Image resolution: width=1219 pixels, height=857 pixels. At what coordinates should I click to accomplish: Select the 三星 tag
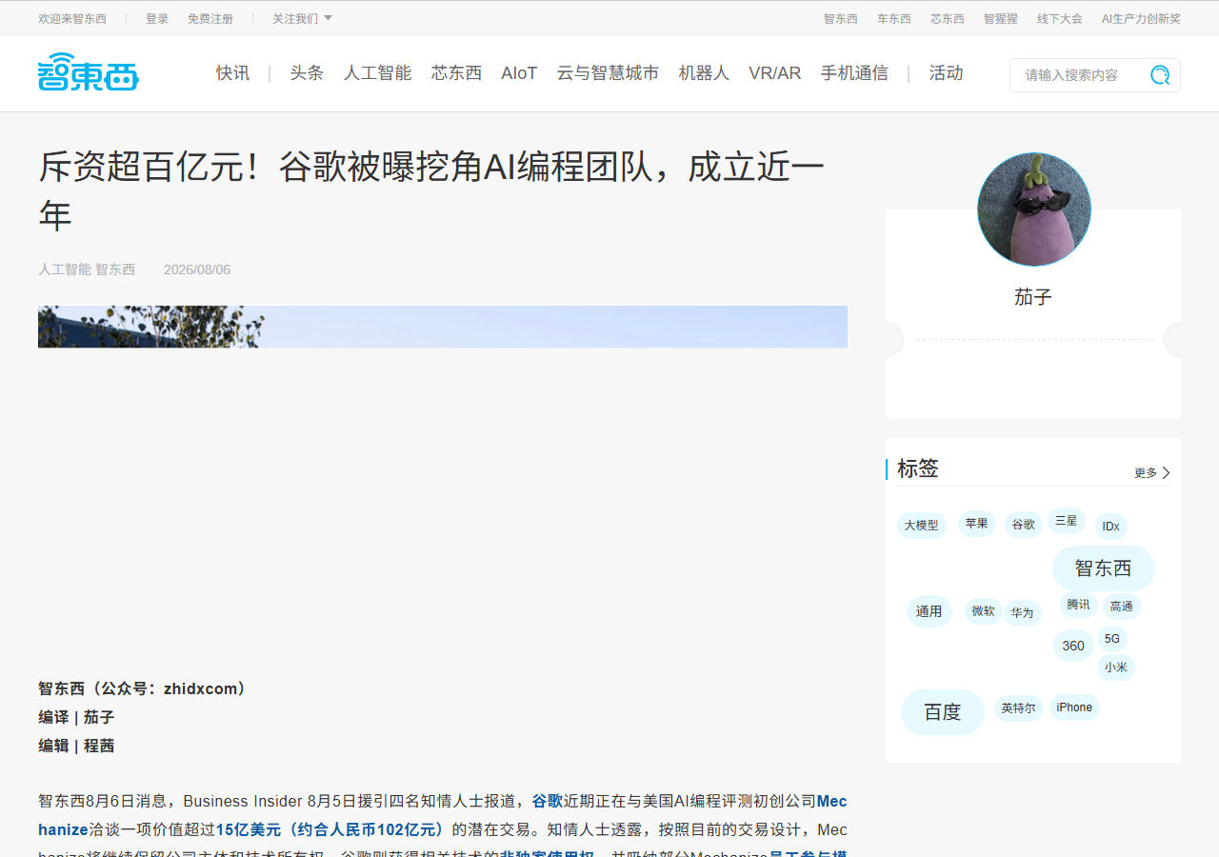pos(1066,521)
